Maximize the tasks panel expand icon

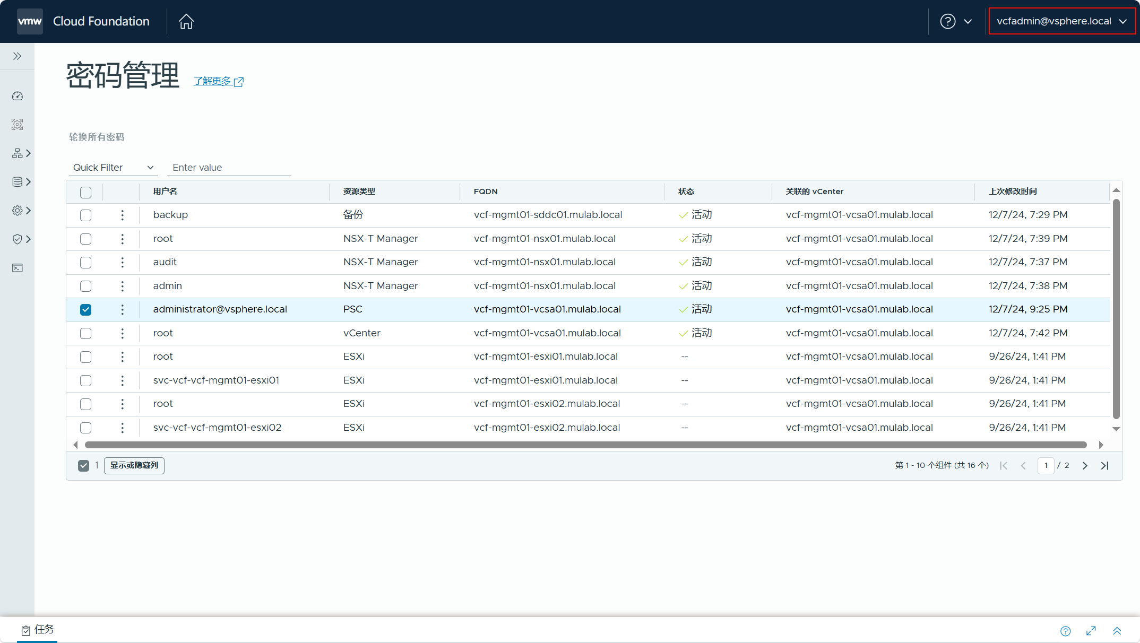(x=1091, y=631)
